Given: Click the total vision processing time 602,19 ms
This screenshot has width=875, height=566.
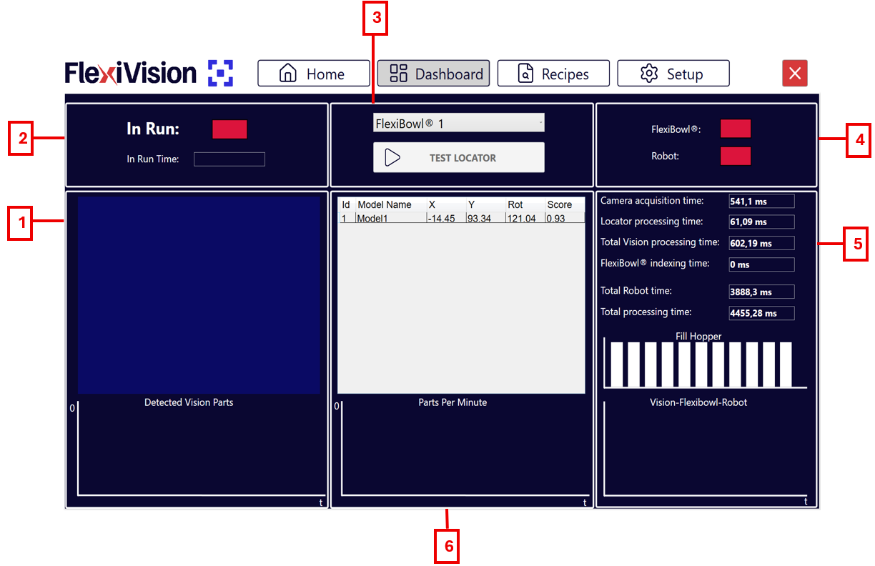Looking at the screenshot, I should (x=761, y=243).
